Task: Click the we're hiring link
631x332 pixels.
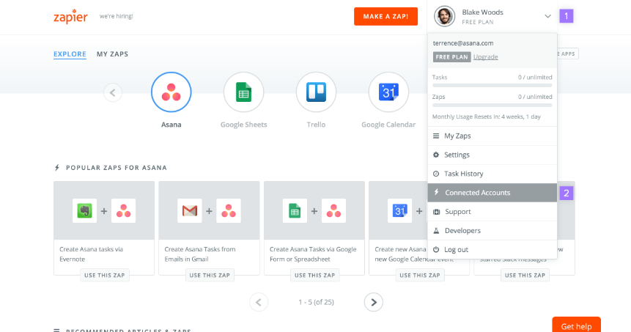Action: (x=117, y=16)
